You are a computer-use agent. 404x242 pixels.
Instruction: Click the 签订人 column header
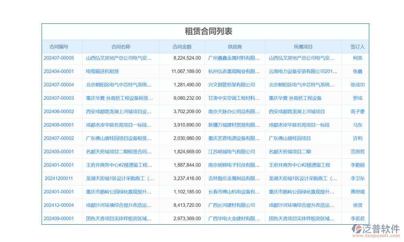click(358, 47)
